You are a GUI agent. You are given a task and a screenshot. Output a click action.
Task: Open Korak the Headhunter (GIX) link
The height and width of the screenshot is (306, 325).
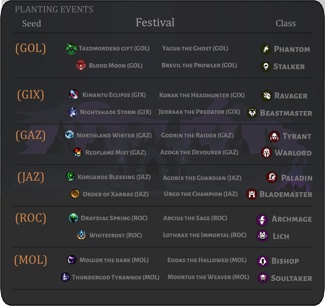tap(202, 95)
